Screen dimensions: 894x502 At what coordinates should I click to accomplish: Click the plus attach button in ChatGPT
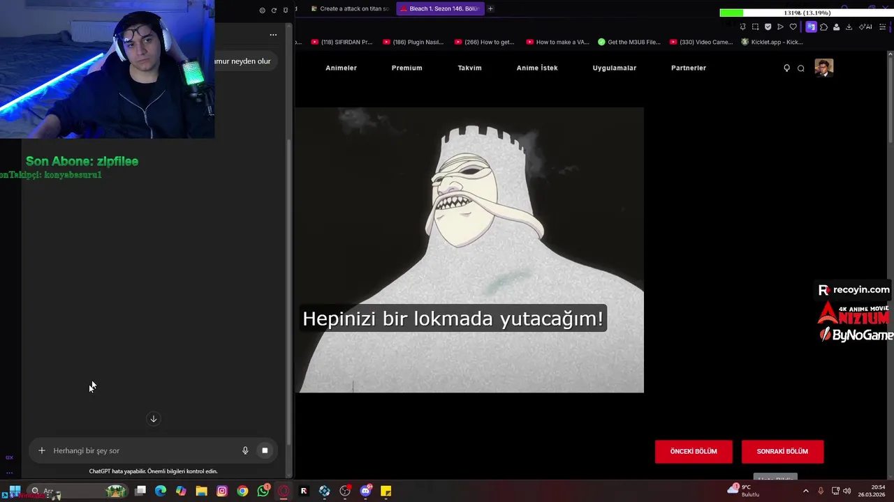42,450
